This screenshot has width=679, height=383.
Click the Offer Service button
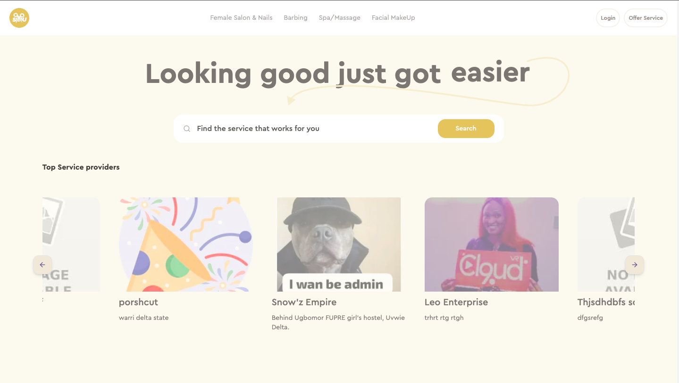click(645, 18)
